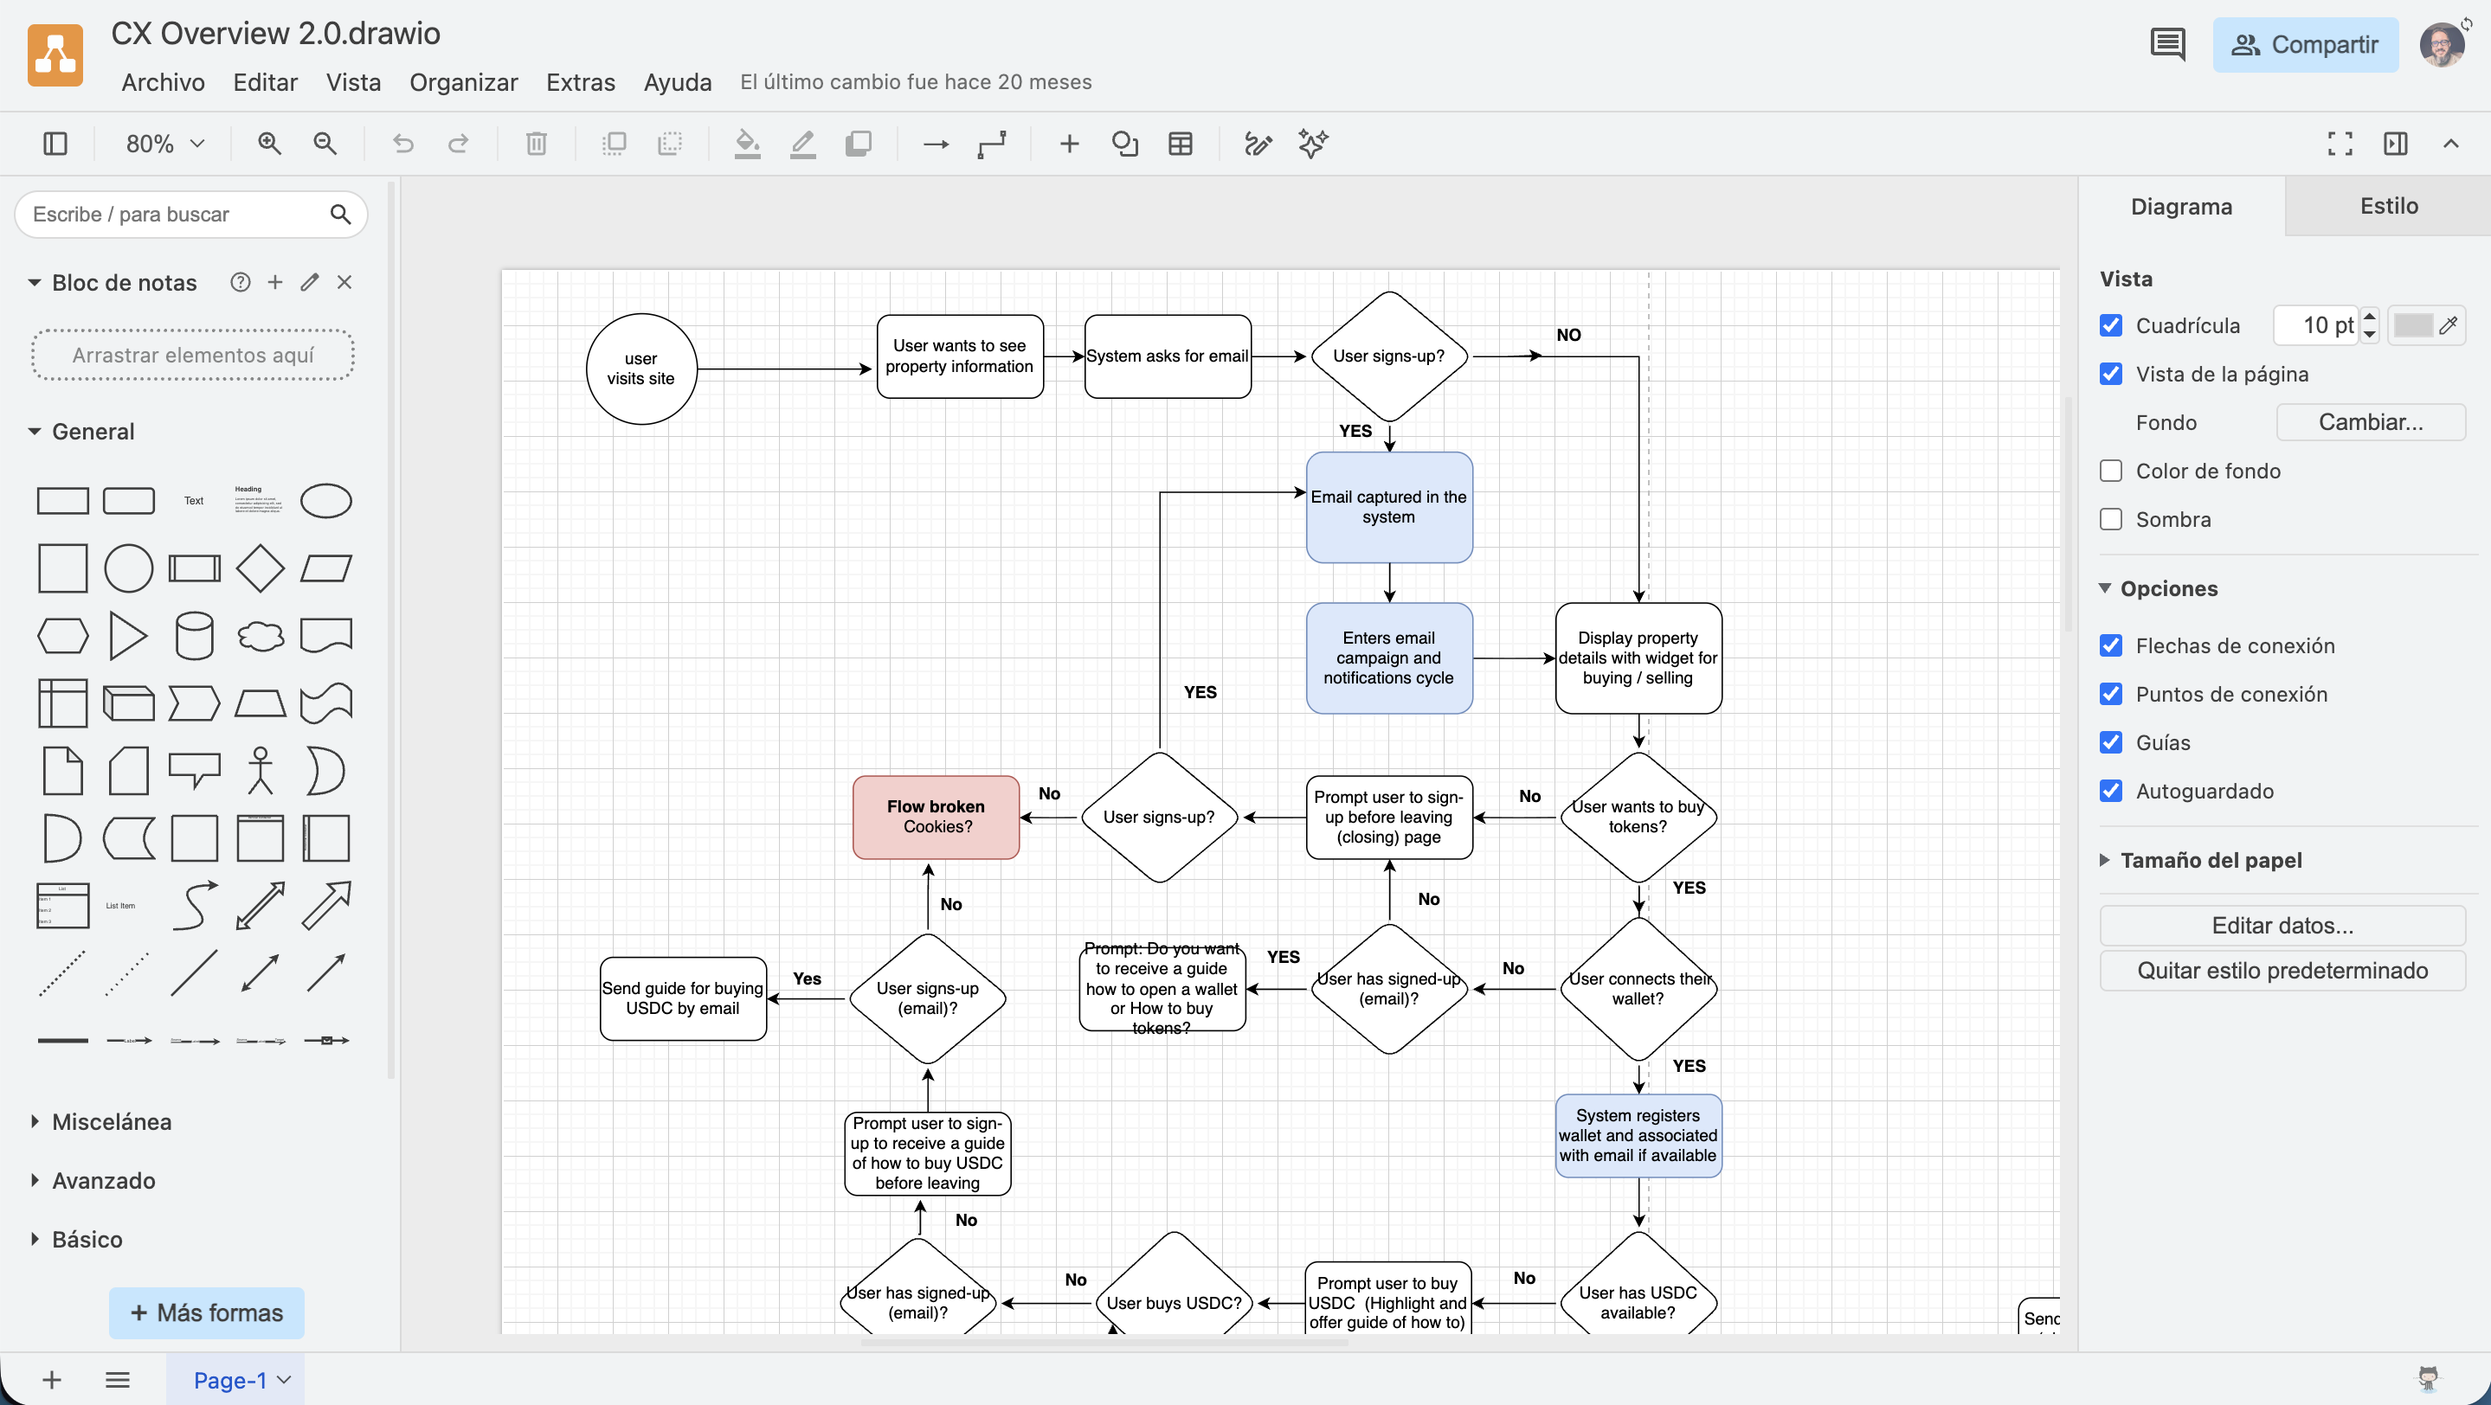The height and width of the screenshot is (1405, 2491).
Task: Click the shape search input field
Action: pos(190,215)
